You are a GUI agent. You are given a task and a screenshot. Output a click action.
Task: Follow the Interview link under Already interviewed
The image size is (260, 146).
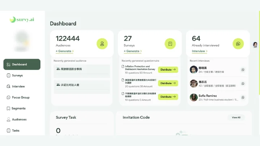pyautogui.click(x=199, y=51)
